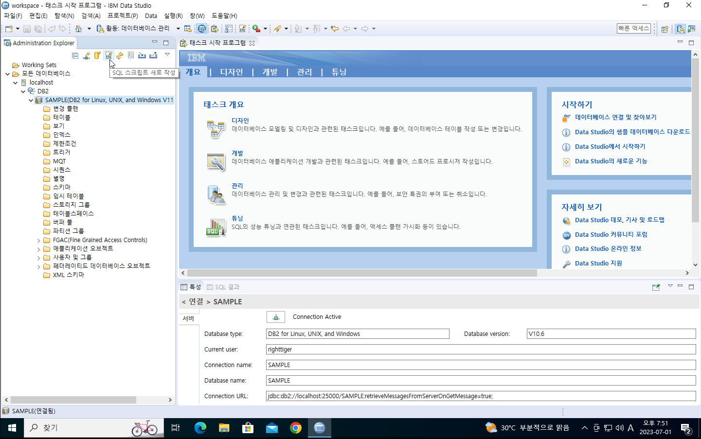The image size is (701, 439).
Task: Click the open perspective icon near 빠른 액세스
Action: coord(665,29)
